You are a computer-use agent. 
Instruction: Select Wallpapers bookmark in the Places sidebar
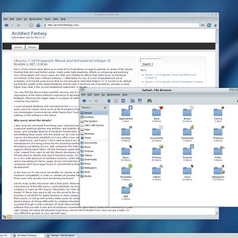95,168
